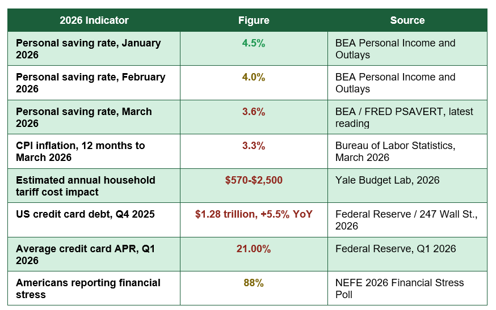Select the 21.00% credit card APR figure

click(254, 249)
